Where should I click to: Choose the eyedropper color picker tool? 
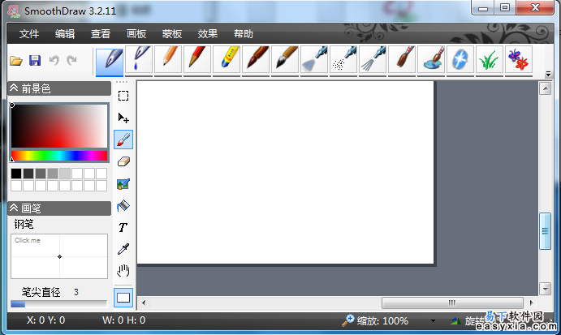tap(123, 249)
